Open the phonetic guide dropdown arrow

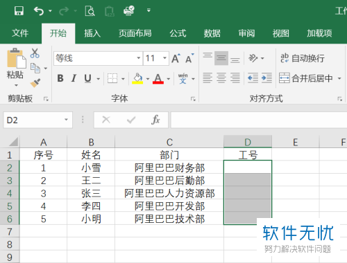point(193,79)
